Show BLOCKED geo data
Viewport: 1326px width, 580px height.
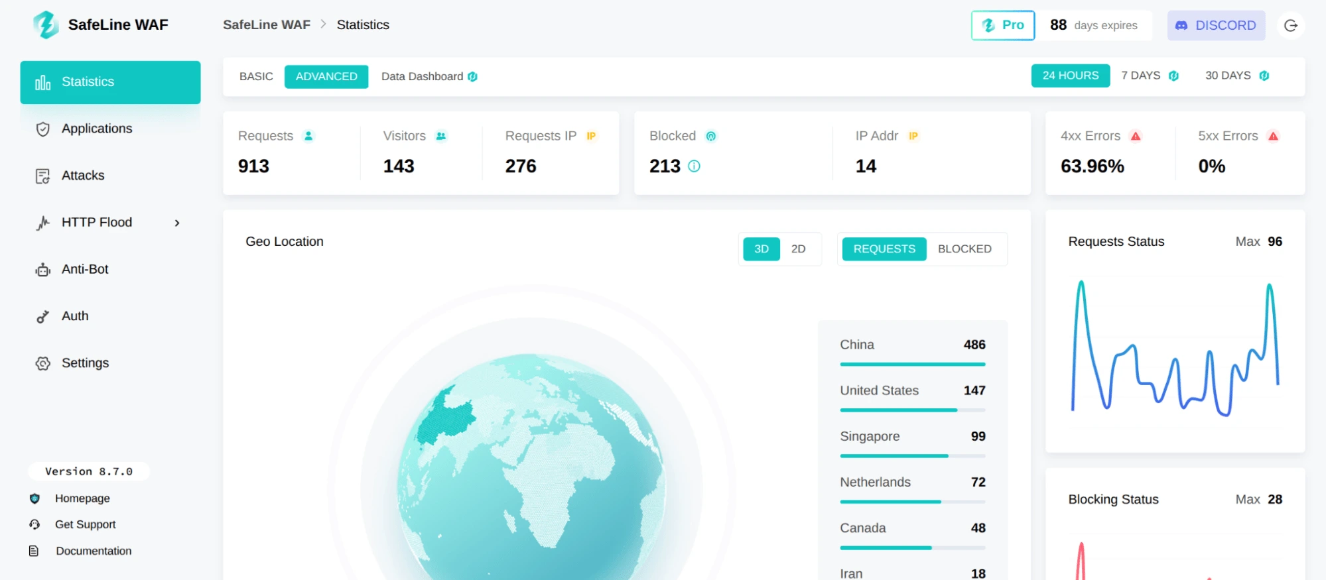coord(964,249)
